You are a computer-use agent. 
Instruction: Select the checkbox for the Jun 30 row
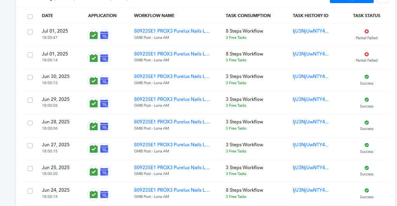tap(30, 78)
